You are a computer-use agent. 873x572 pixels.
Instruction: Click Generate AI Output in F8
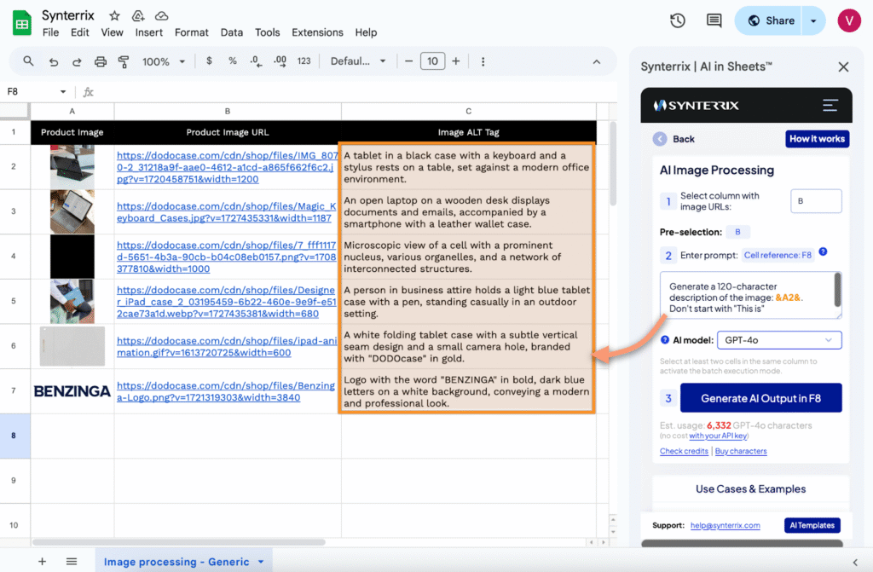pyautogui.click(x=760, y=398)
